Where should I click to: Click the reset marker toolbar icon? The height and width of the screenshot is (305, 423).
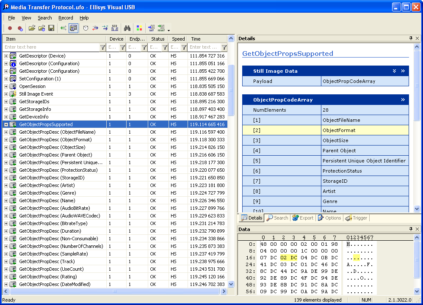point(161,28)
